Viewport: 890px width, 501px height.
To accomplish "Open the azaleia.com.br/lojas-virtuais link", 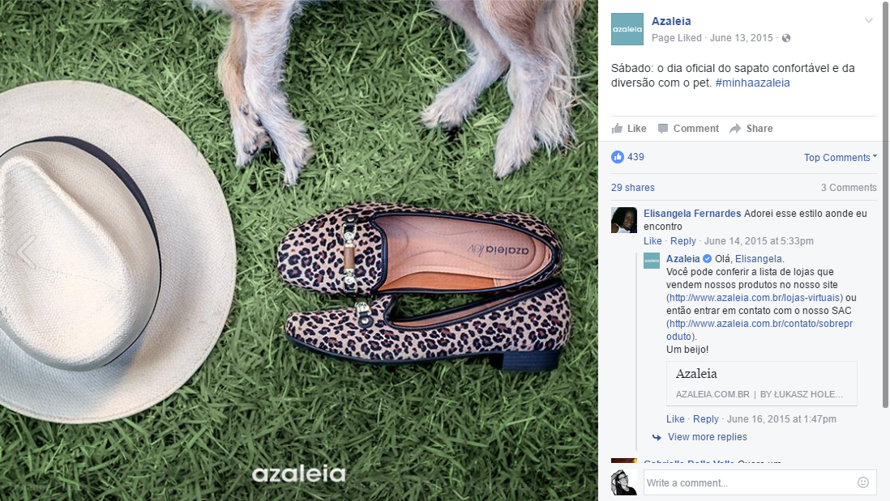I will click(x=755, y=298).
